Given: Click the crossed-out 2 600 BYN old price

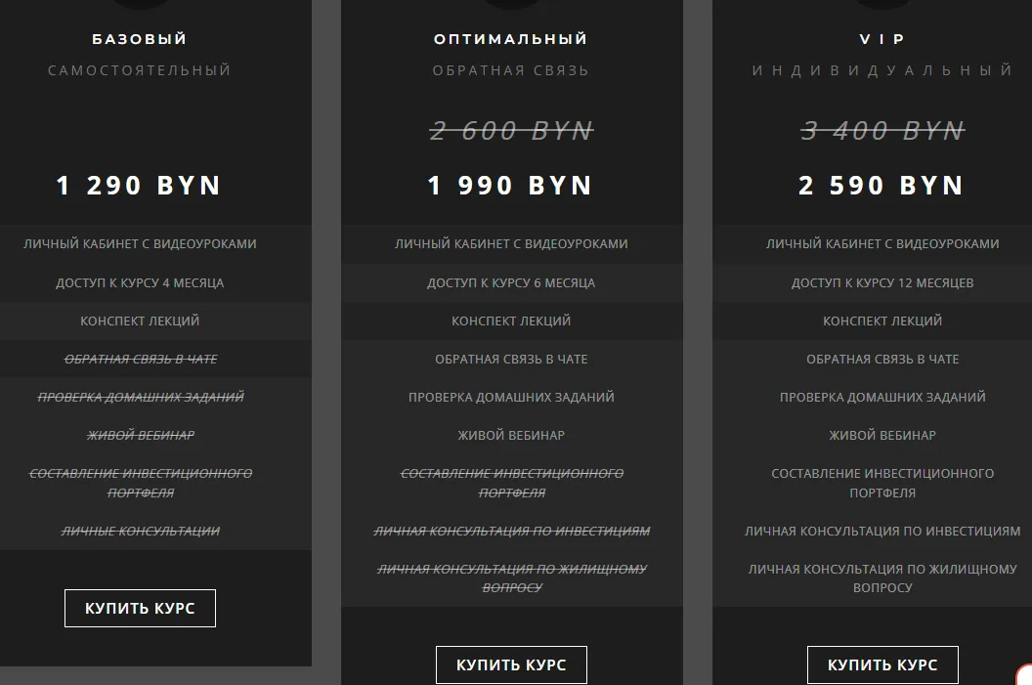Looking at the screenshot, I should coord(511,130).
